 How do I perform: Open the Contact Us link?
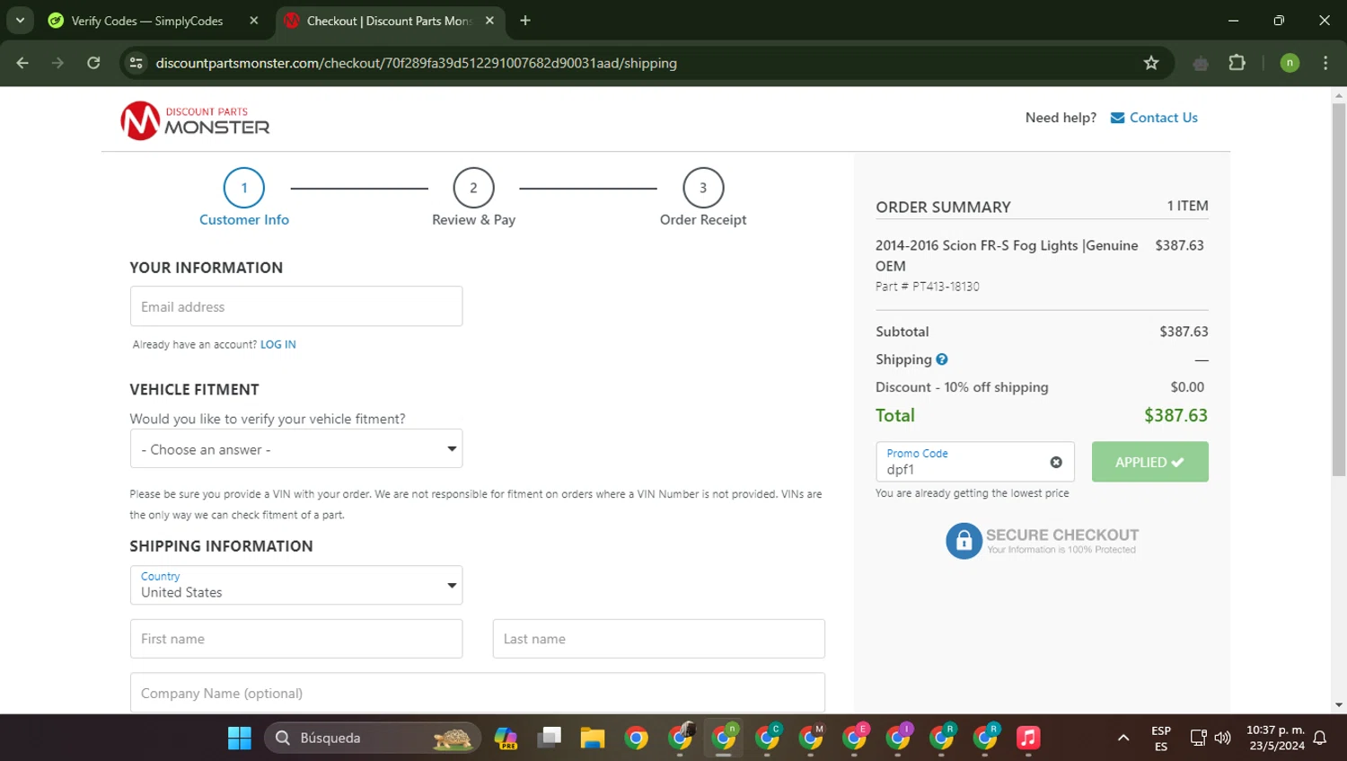[x=1163, y=118]
